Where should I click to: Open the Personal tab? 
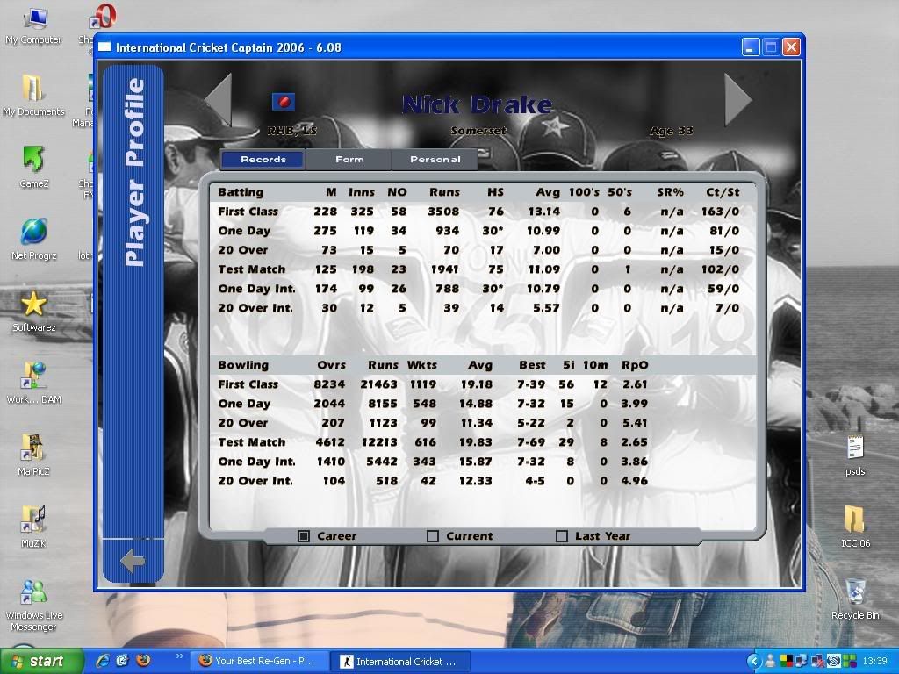click(x=435, y=160)
